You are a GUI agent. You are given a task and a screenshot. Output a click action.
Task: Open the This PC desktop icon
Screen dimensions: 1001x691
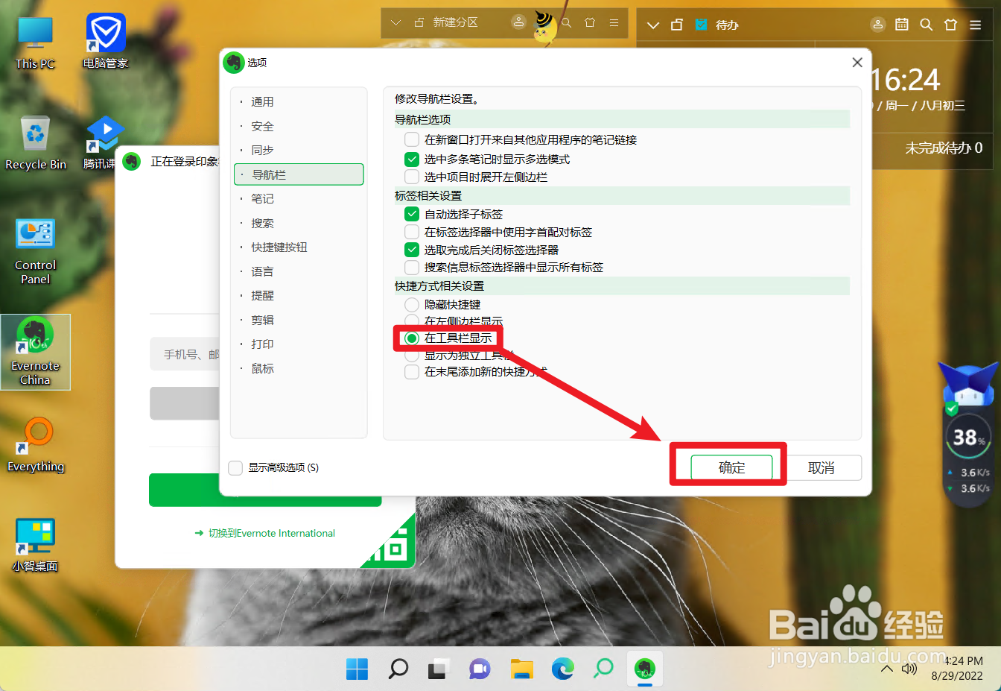[35, 43]
